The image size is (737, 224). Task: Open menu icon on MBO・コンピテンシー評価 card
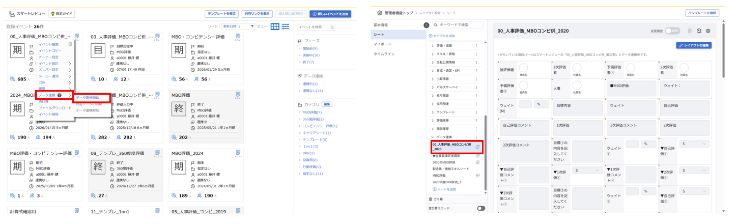238,37
